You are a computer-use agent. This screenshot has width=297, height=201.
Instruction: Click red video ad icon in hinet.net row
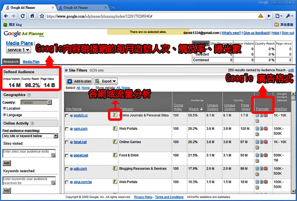point(266,142)
